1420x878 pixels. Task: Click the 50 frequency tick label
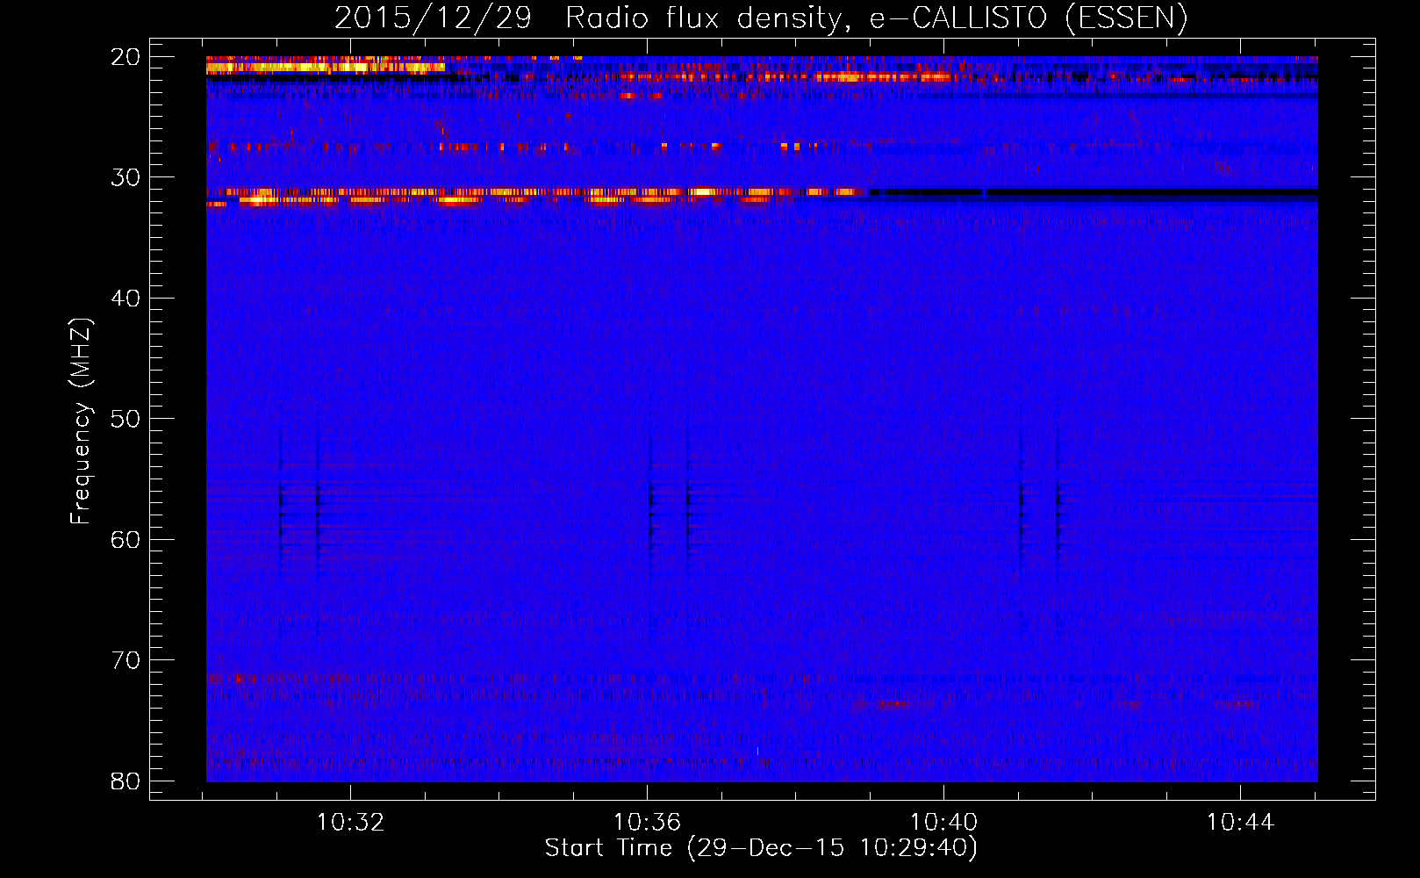point(126,419)
